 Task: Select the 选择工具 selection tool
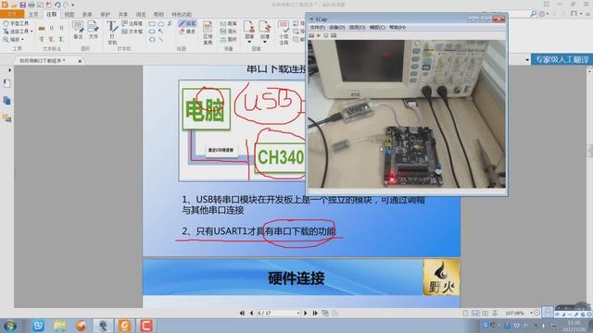click(17, 31)
